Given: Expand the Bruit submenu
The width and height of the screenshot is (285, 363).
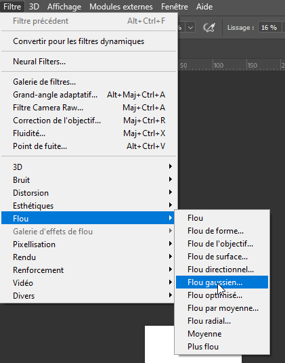Looking at the screenshot, I should coord(89,180).
